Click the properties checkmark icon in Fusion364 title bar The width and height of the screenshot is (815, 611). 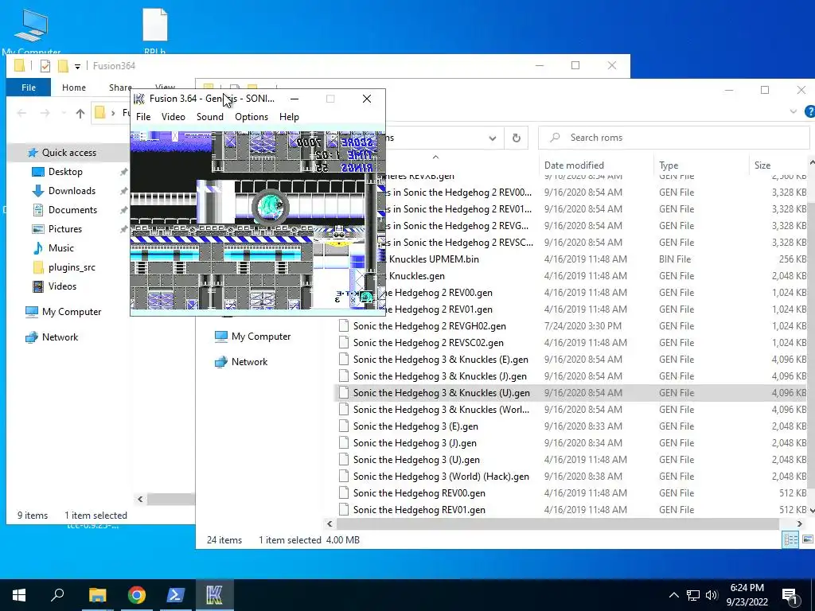(45, 66)
